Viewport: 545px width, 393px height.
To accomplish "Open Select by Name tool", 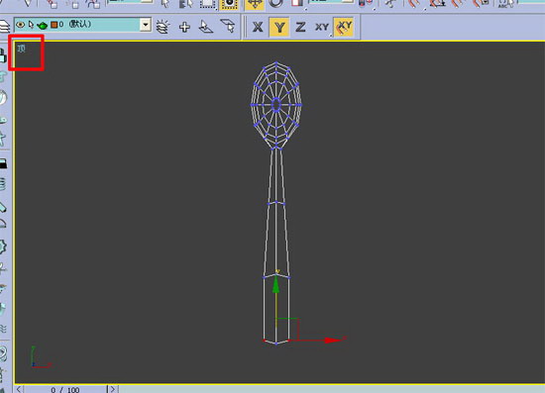I will pyautogui.click(x=185, y=4).
